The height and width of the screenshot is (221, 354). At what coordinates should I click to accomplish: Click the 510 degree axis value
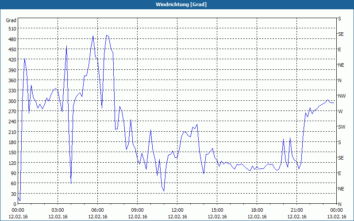click(12, 29)
